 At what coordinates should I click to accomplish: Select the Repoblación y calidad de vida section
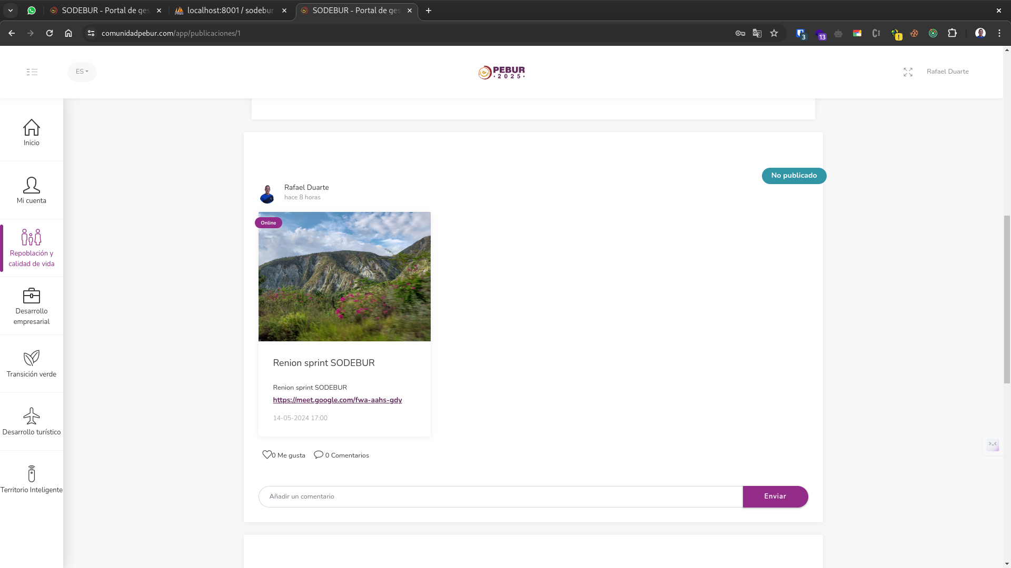coord(32,247)
